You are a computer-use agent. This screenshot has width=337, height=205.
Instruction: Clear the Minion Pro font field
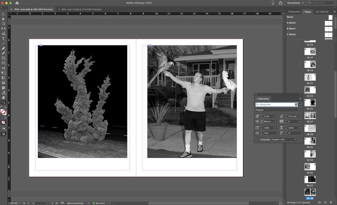[x=296, y=105]
